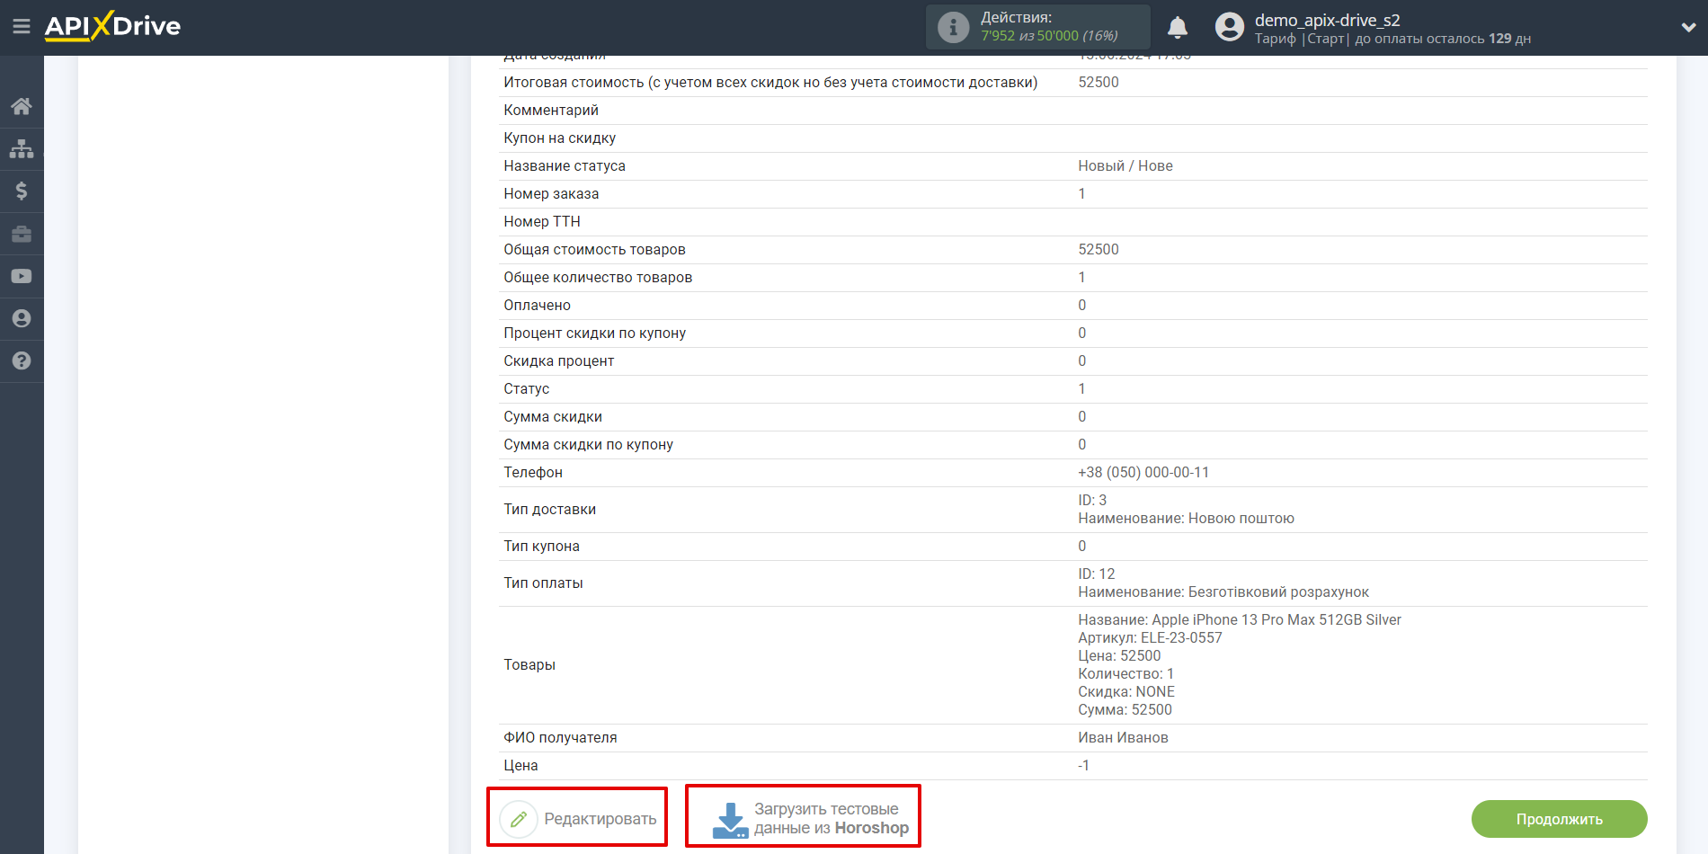Open the connections sitemap icon
The width and height of the screenshot is (1708, 854).
22,148
